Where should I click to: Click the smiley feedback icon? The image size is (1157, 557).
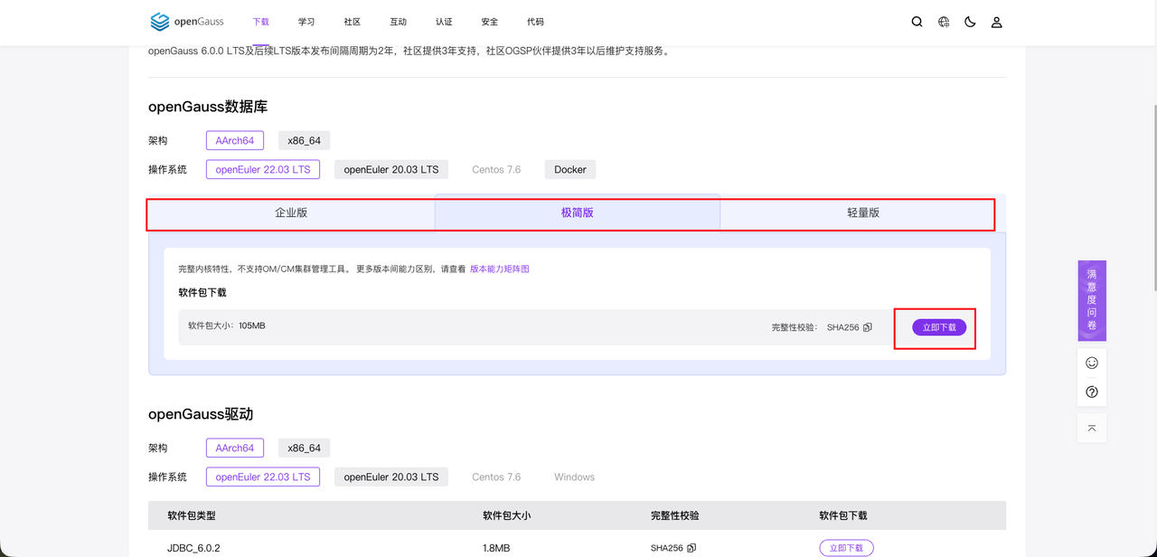(x=1092, y=363)
